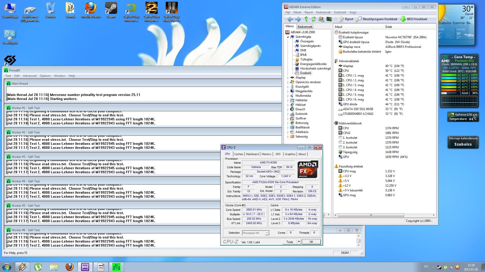Switch to the Mainboard tab in CPU-Z
The width and height of the screenshot is (485, 272).
(252, 154)
